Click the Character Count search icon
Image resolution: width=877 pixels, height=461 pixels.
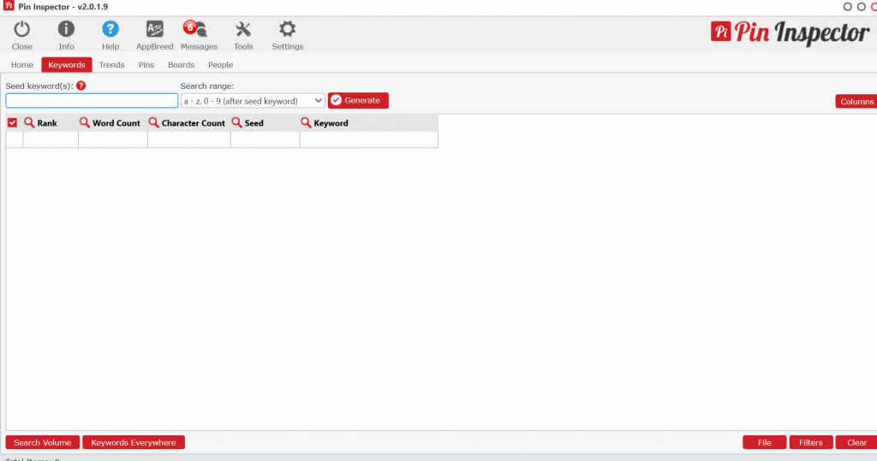[154, 123]
